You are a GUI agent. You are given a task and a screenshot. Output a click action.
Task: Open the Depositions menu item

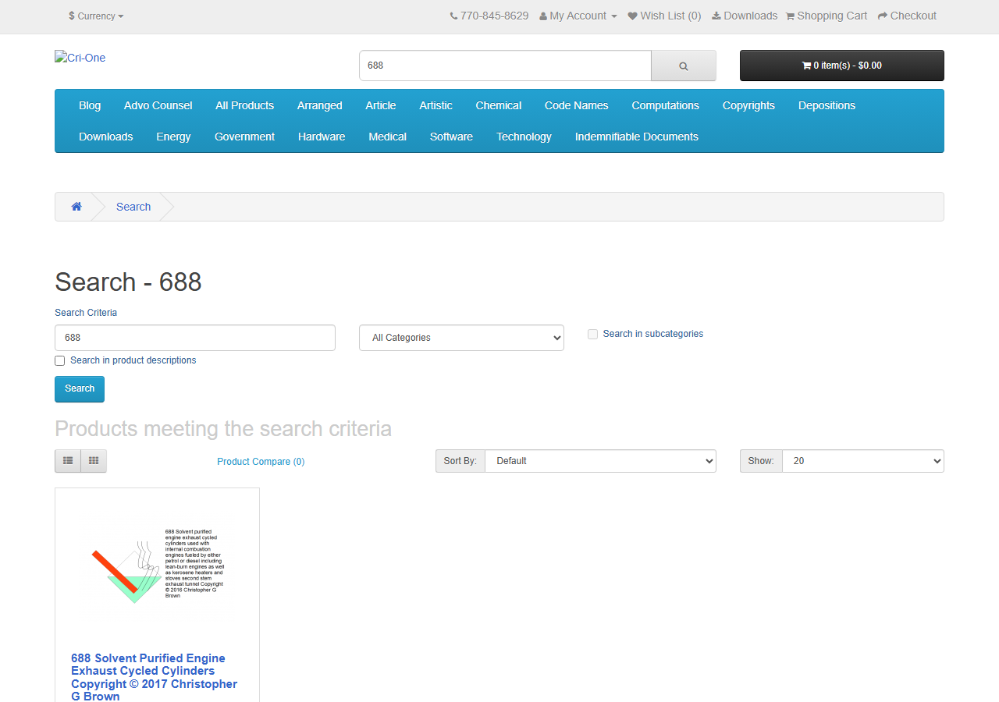click(827, 105)
